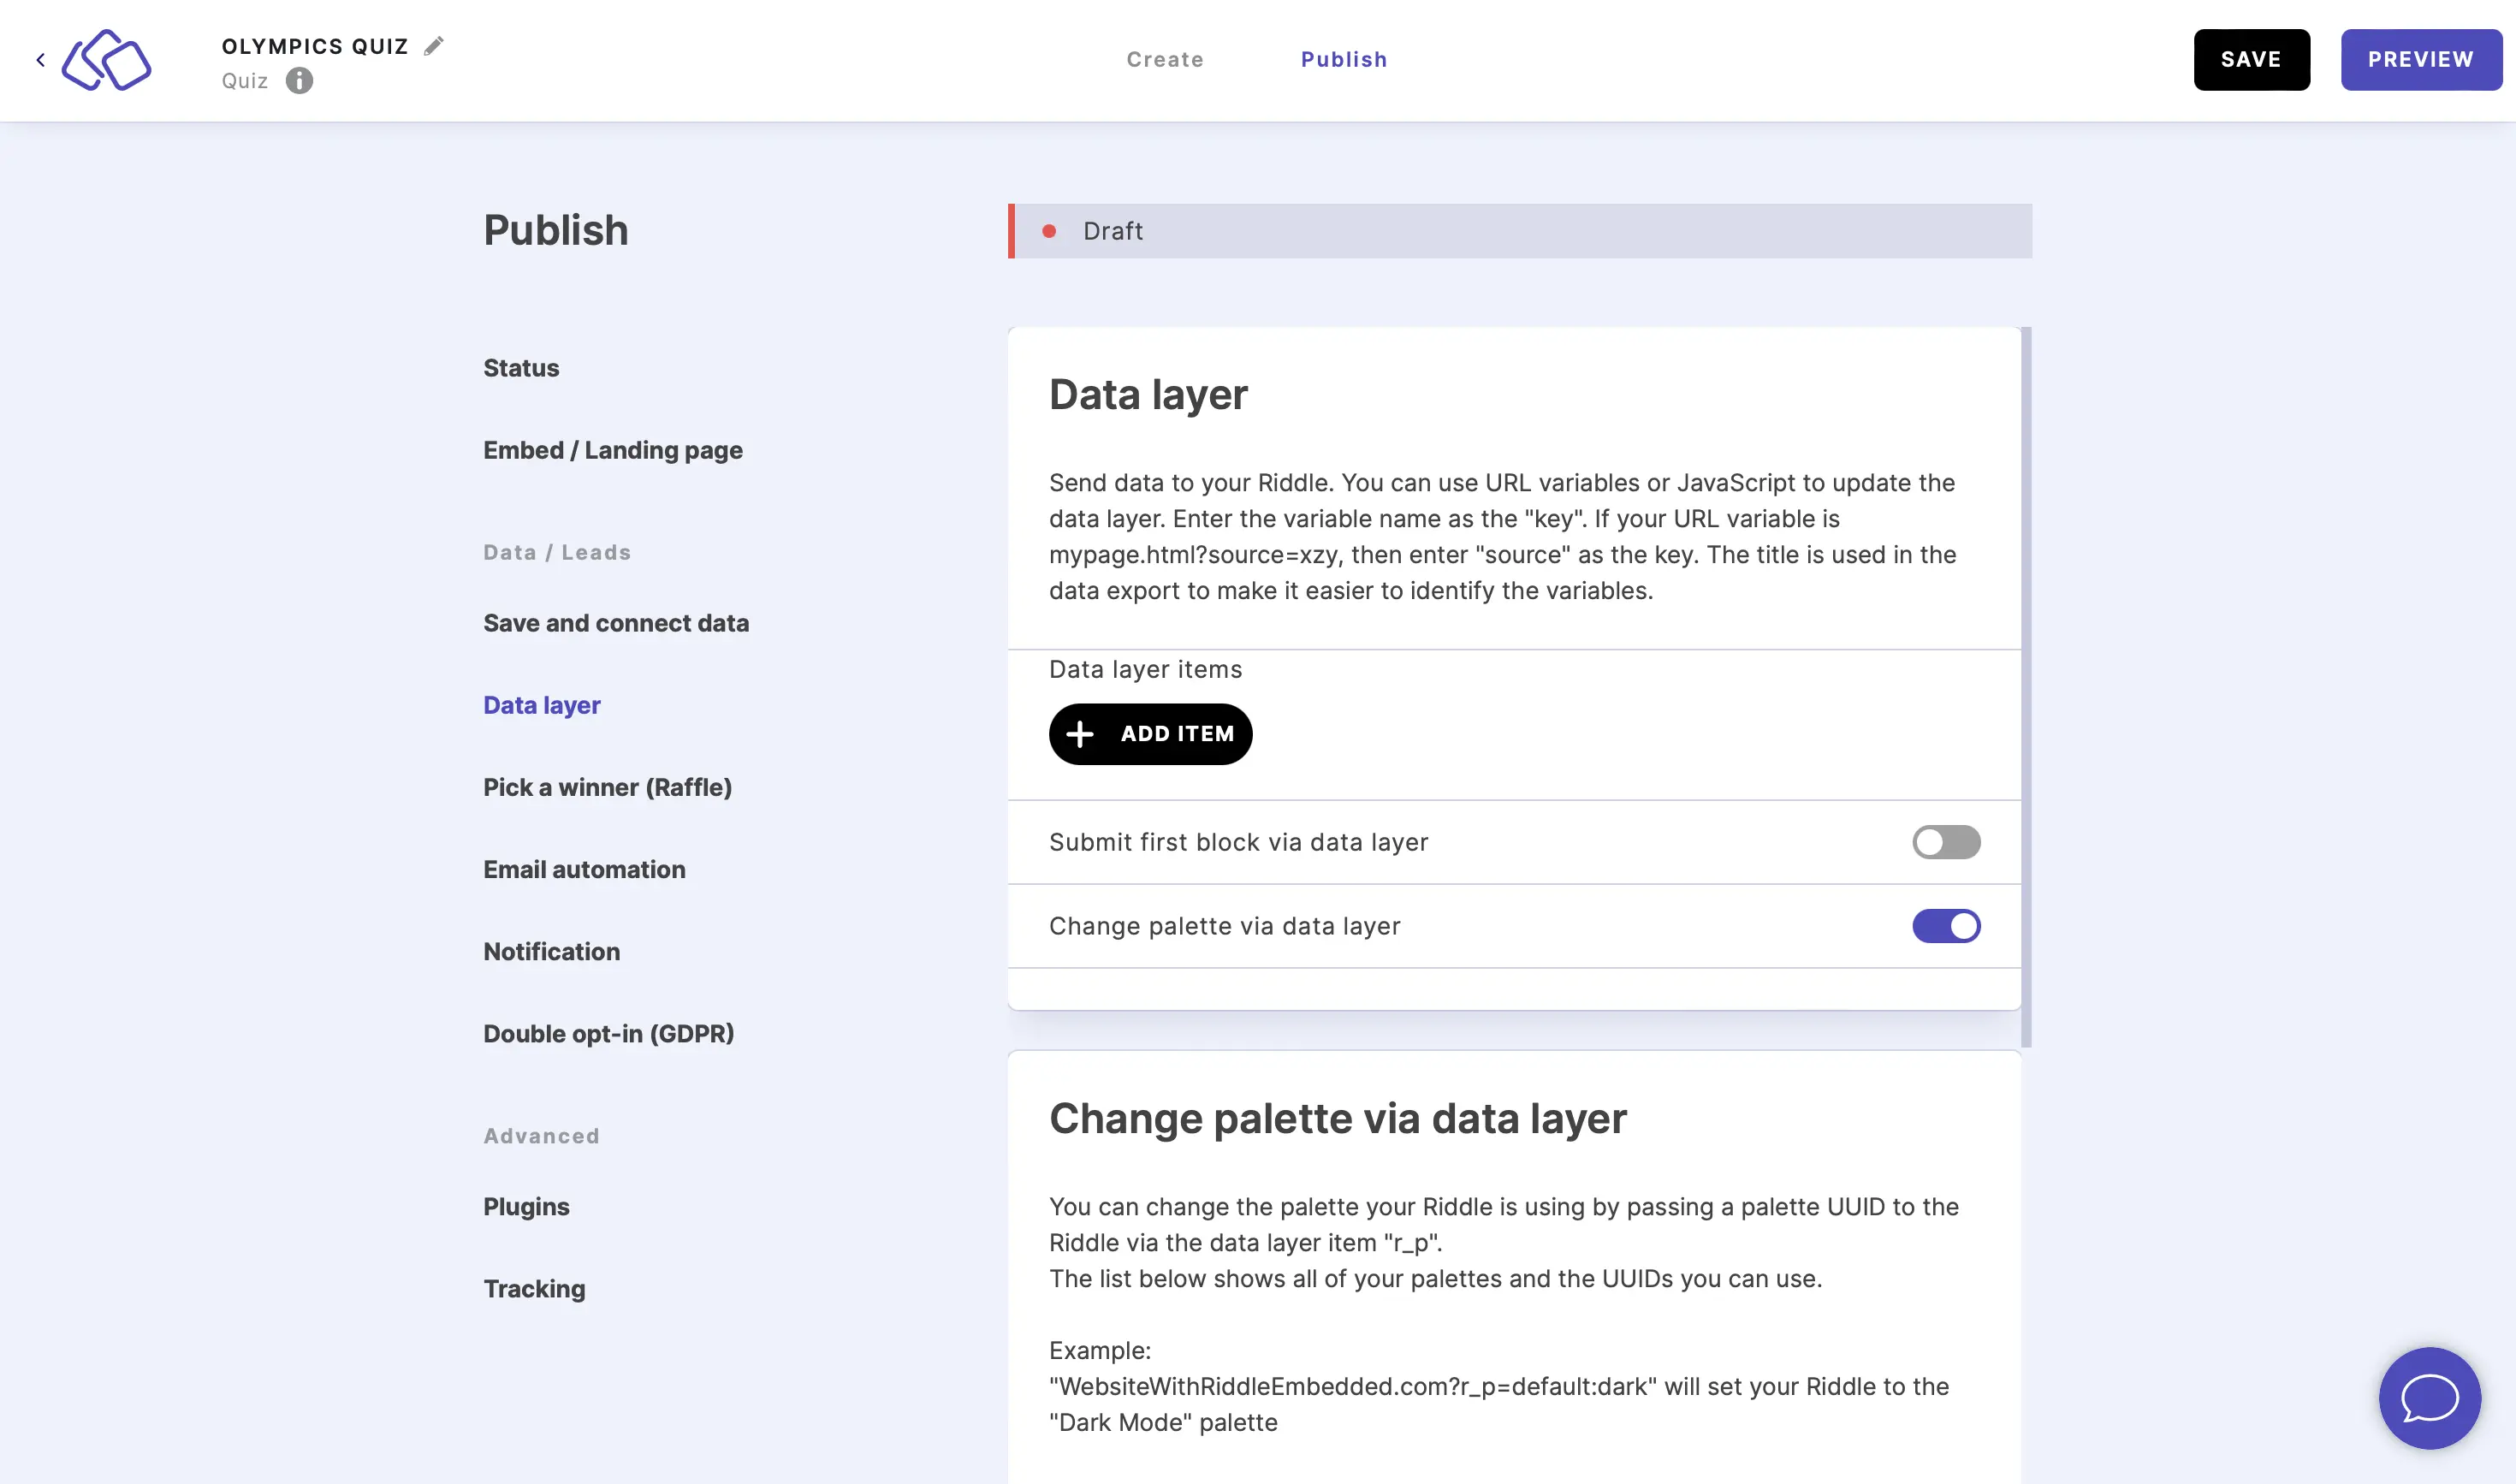Navigate to Double opt-in GDPR section

608,1032
